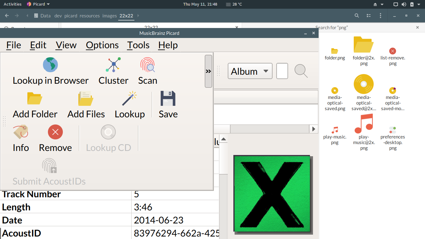Toggle the file manager list view icon

point(369,16)
